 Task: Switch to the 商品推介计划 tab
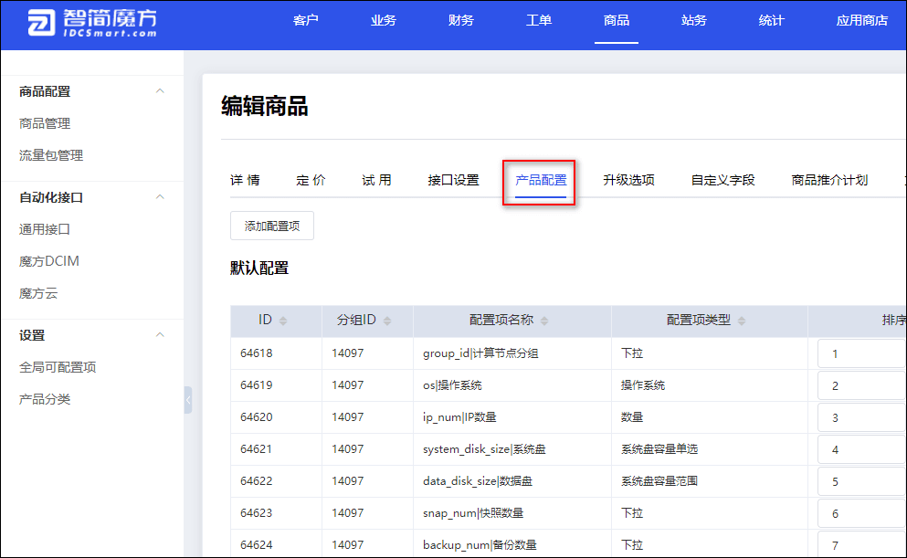pos(829,181)
